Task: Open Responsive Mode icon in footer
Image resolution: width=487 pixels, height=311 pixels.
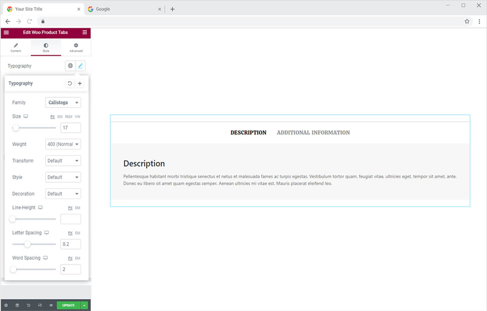Action: pos(40,305)
